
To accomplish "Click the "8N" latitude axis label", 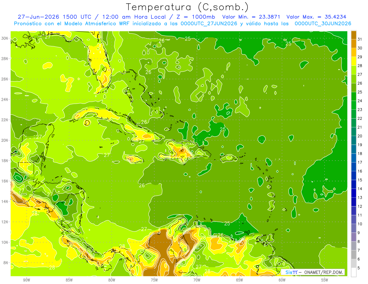I will click(6, 263).
